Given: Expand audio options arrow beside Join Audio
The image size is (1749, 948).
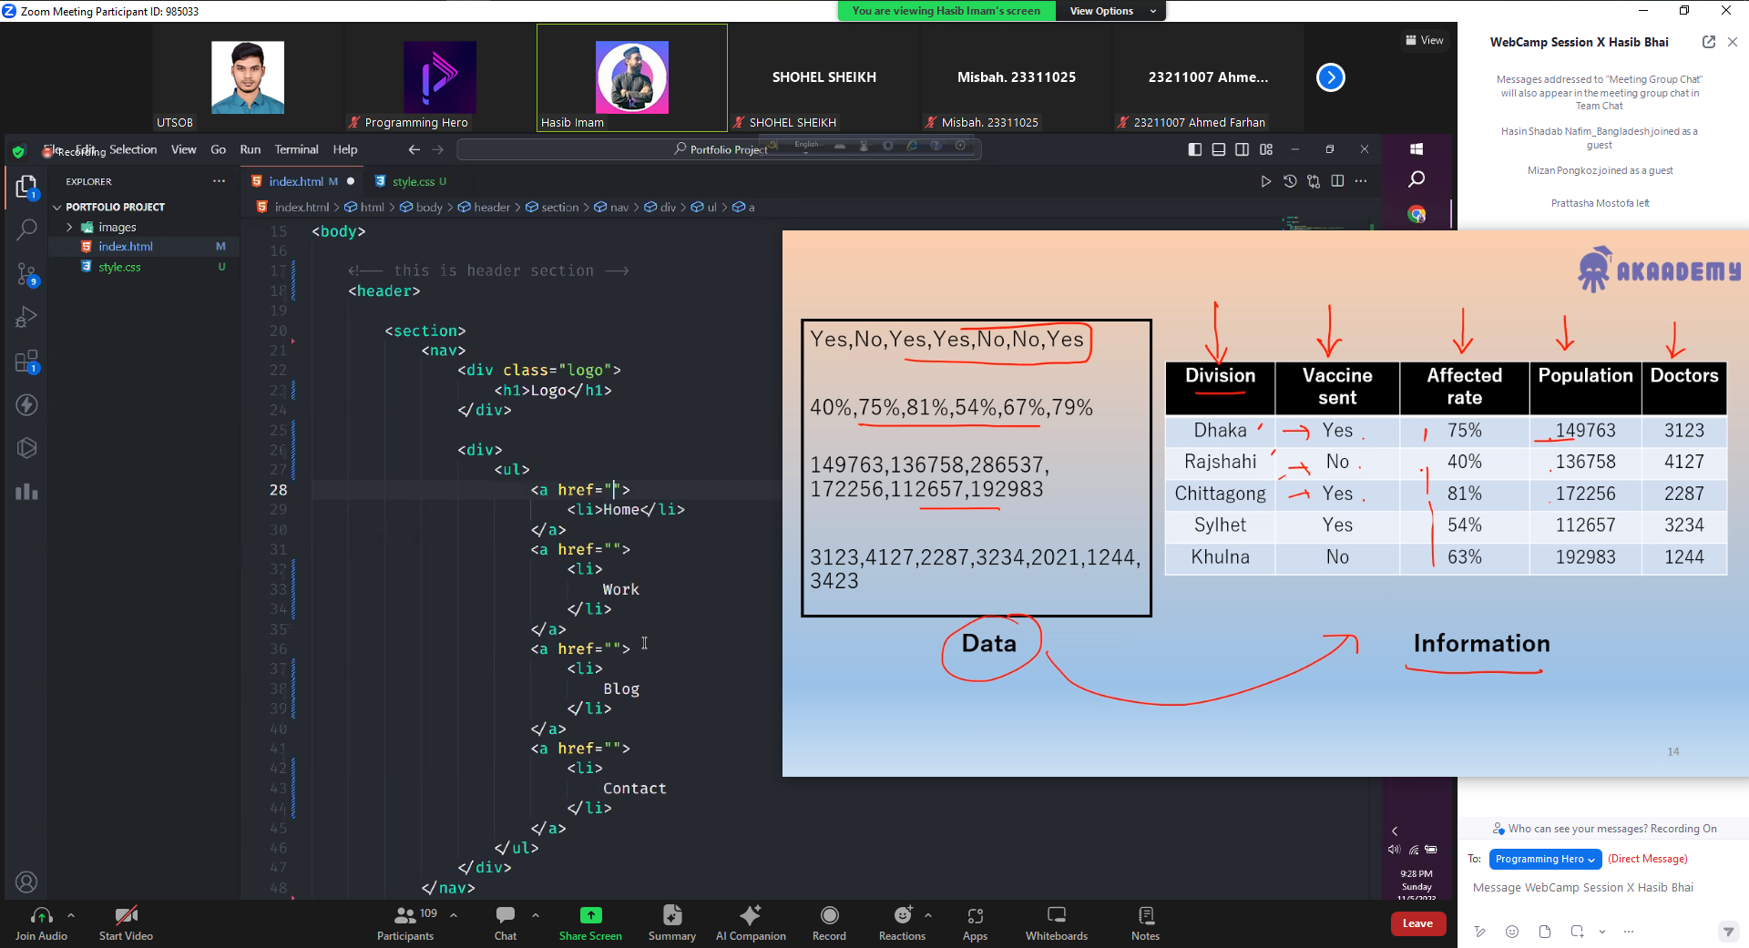Looking at the screenshot, I should pyautogui.click(x=71, y=915).
